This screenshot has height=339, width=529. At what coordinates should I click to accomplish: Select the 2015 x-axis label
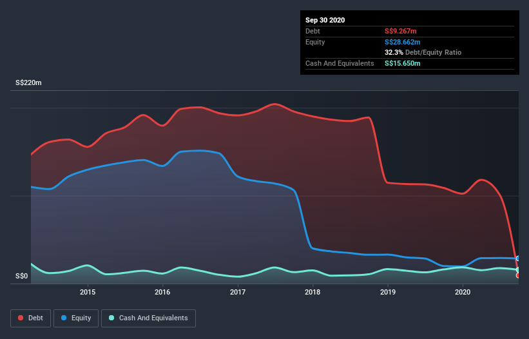88,292
